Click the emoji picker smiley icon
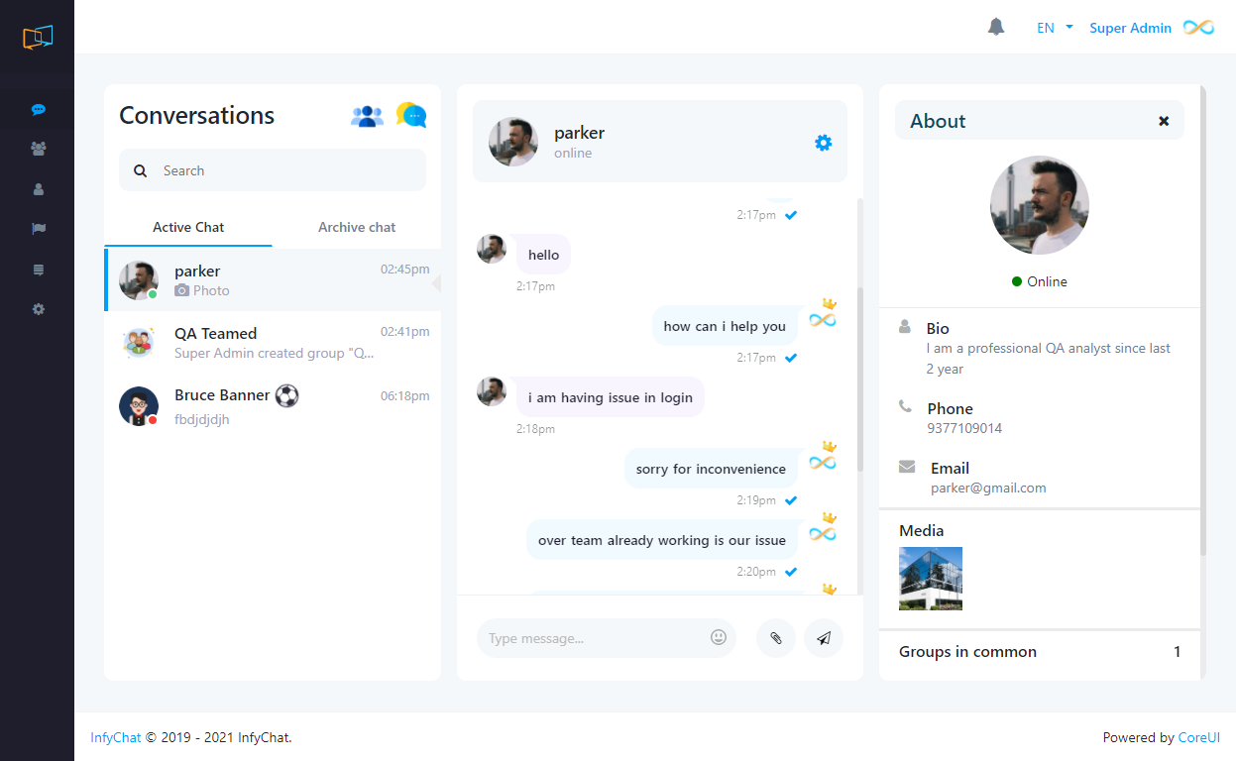Screen dimensions: 1236x761 [x=719, y=637]
